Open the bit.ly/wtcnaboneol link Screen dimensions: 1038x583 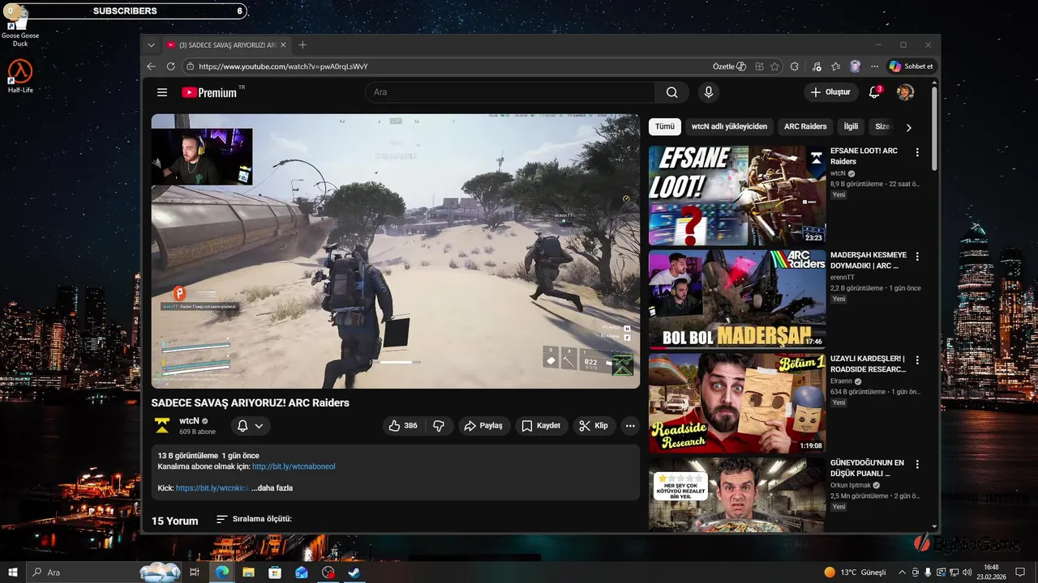pos(294,466)
